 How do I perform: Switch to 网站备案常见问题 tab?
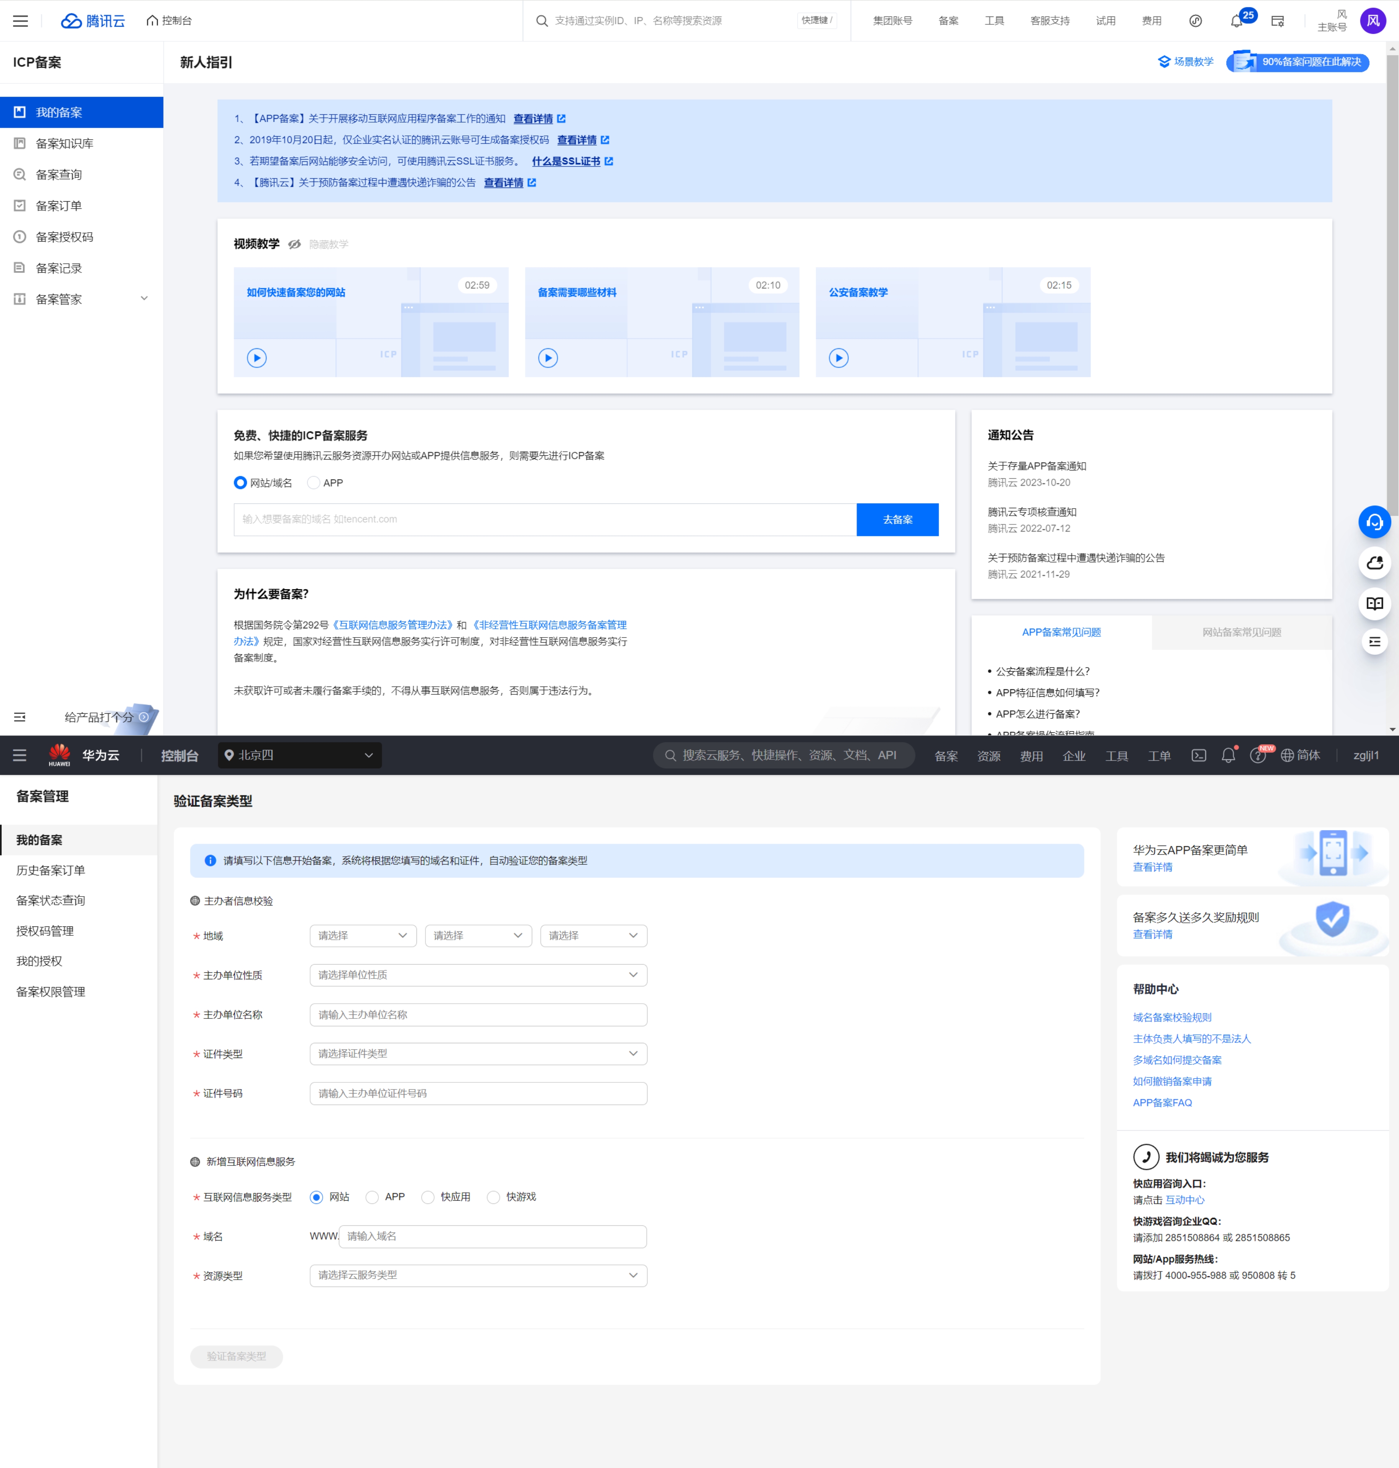[1241, 632]
